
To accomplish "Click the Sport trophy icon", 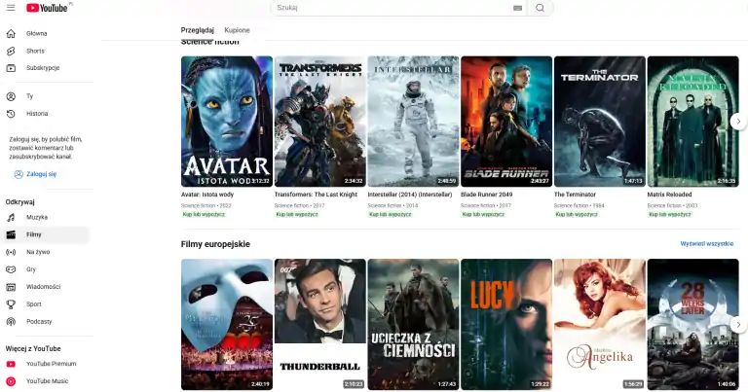I will 11,304.
